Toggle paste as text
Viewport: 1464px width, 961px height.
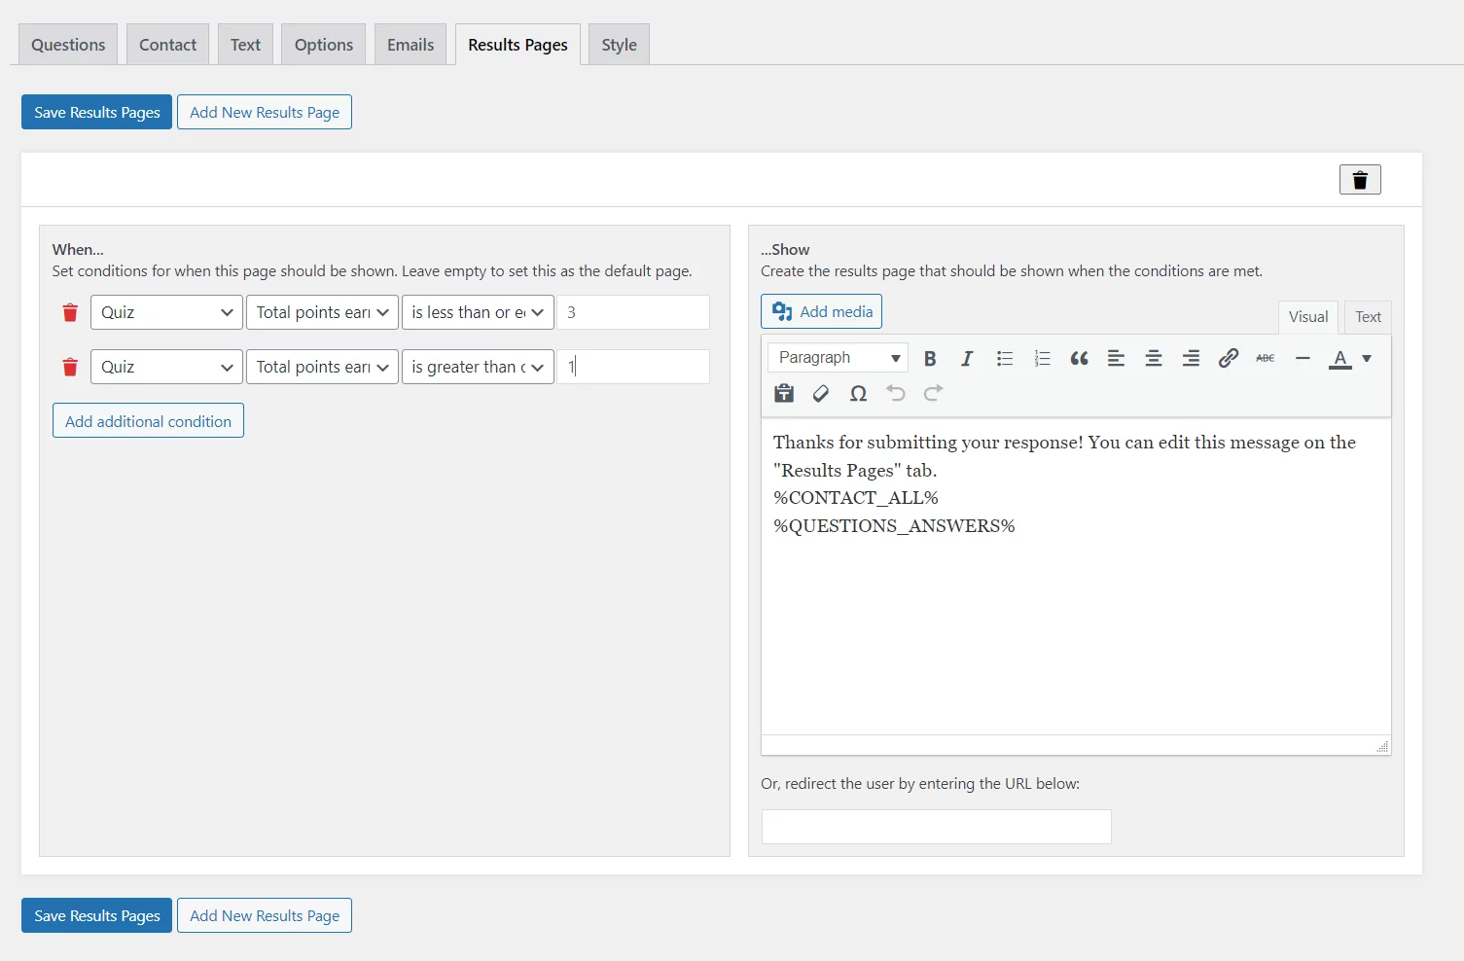click(784, 393)
